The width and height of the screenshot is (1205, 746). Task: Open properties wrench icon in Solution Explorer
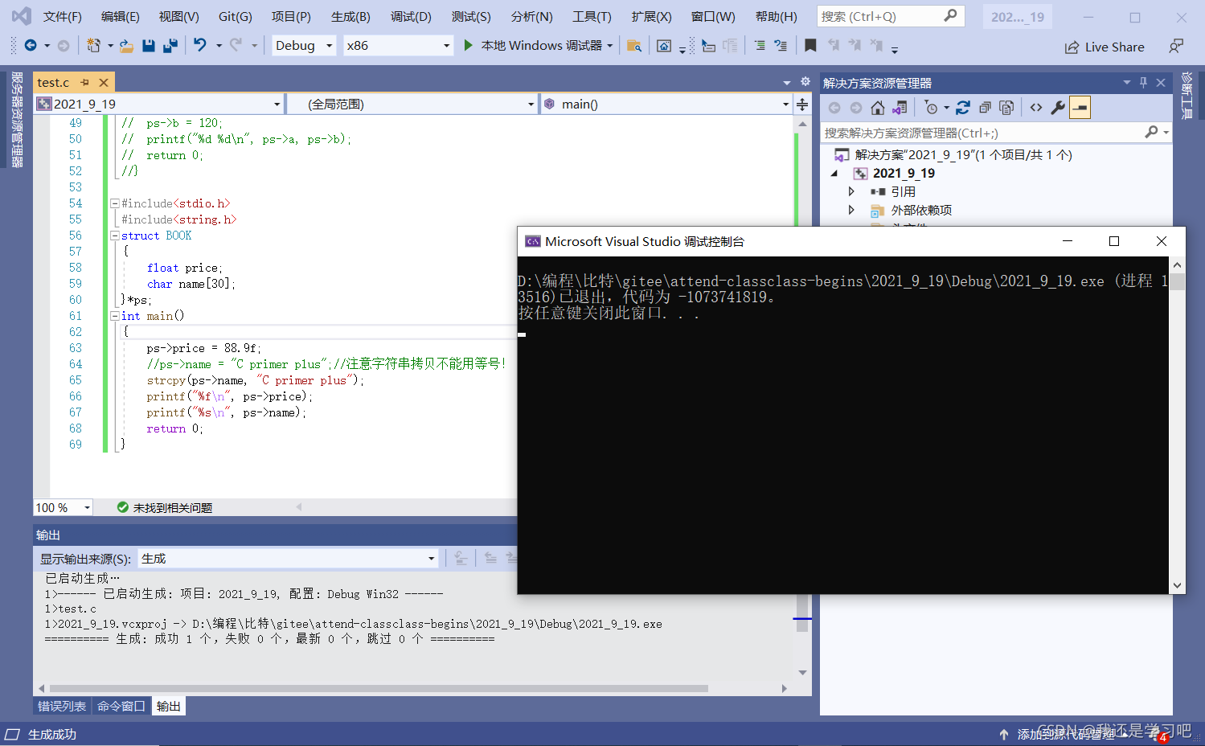1058,108
